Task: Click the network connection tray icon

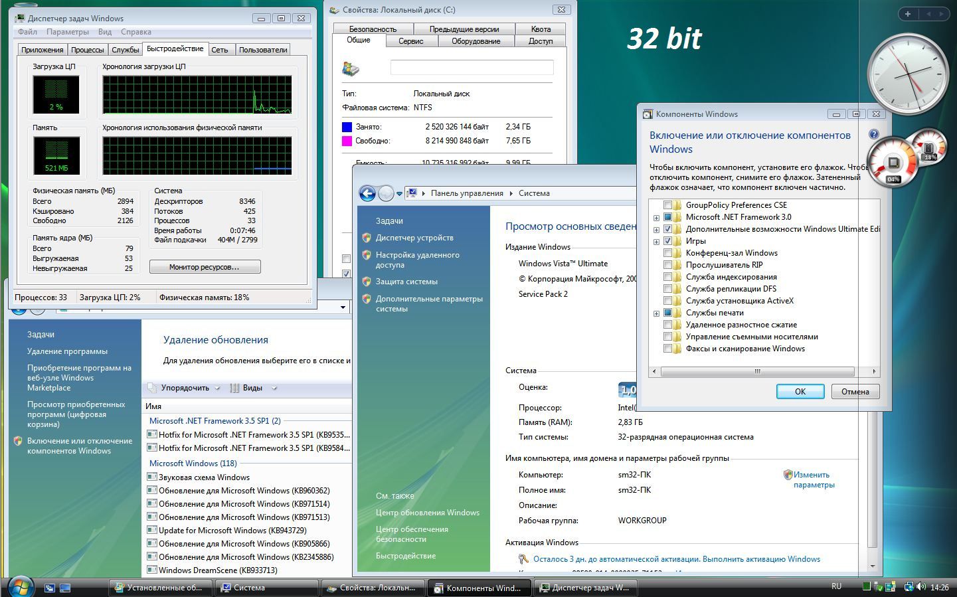Action: click(x=908, y=587)
